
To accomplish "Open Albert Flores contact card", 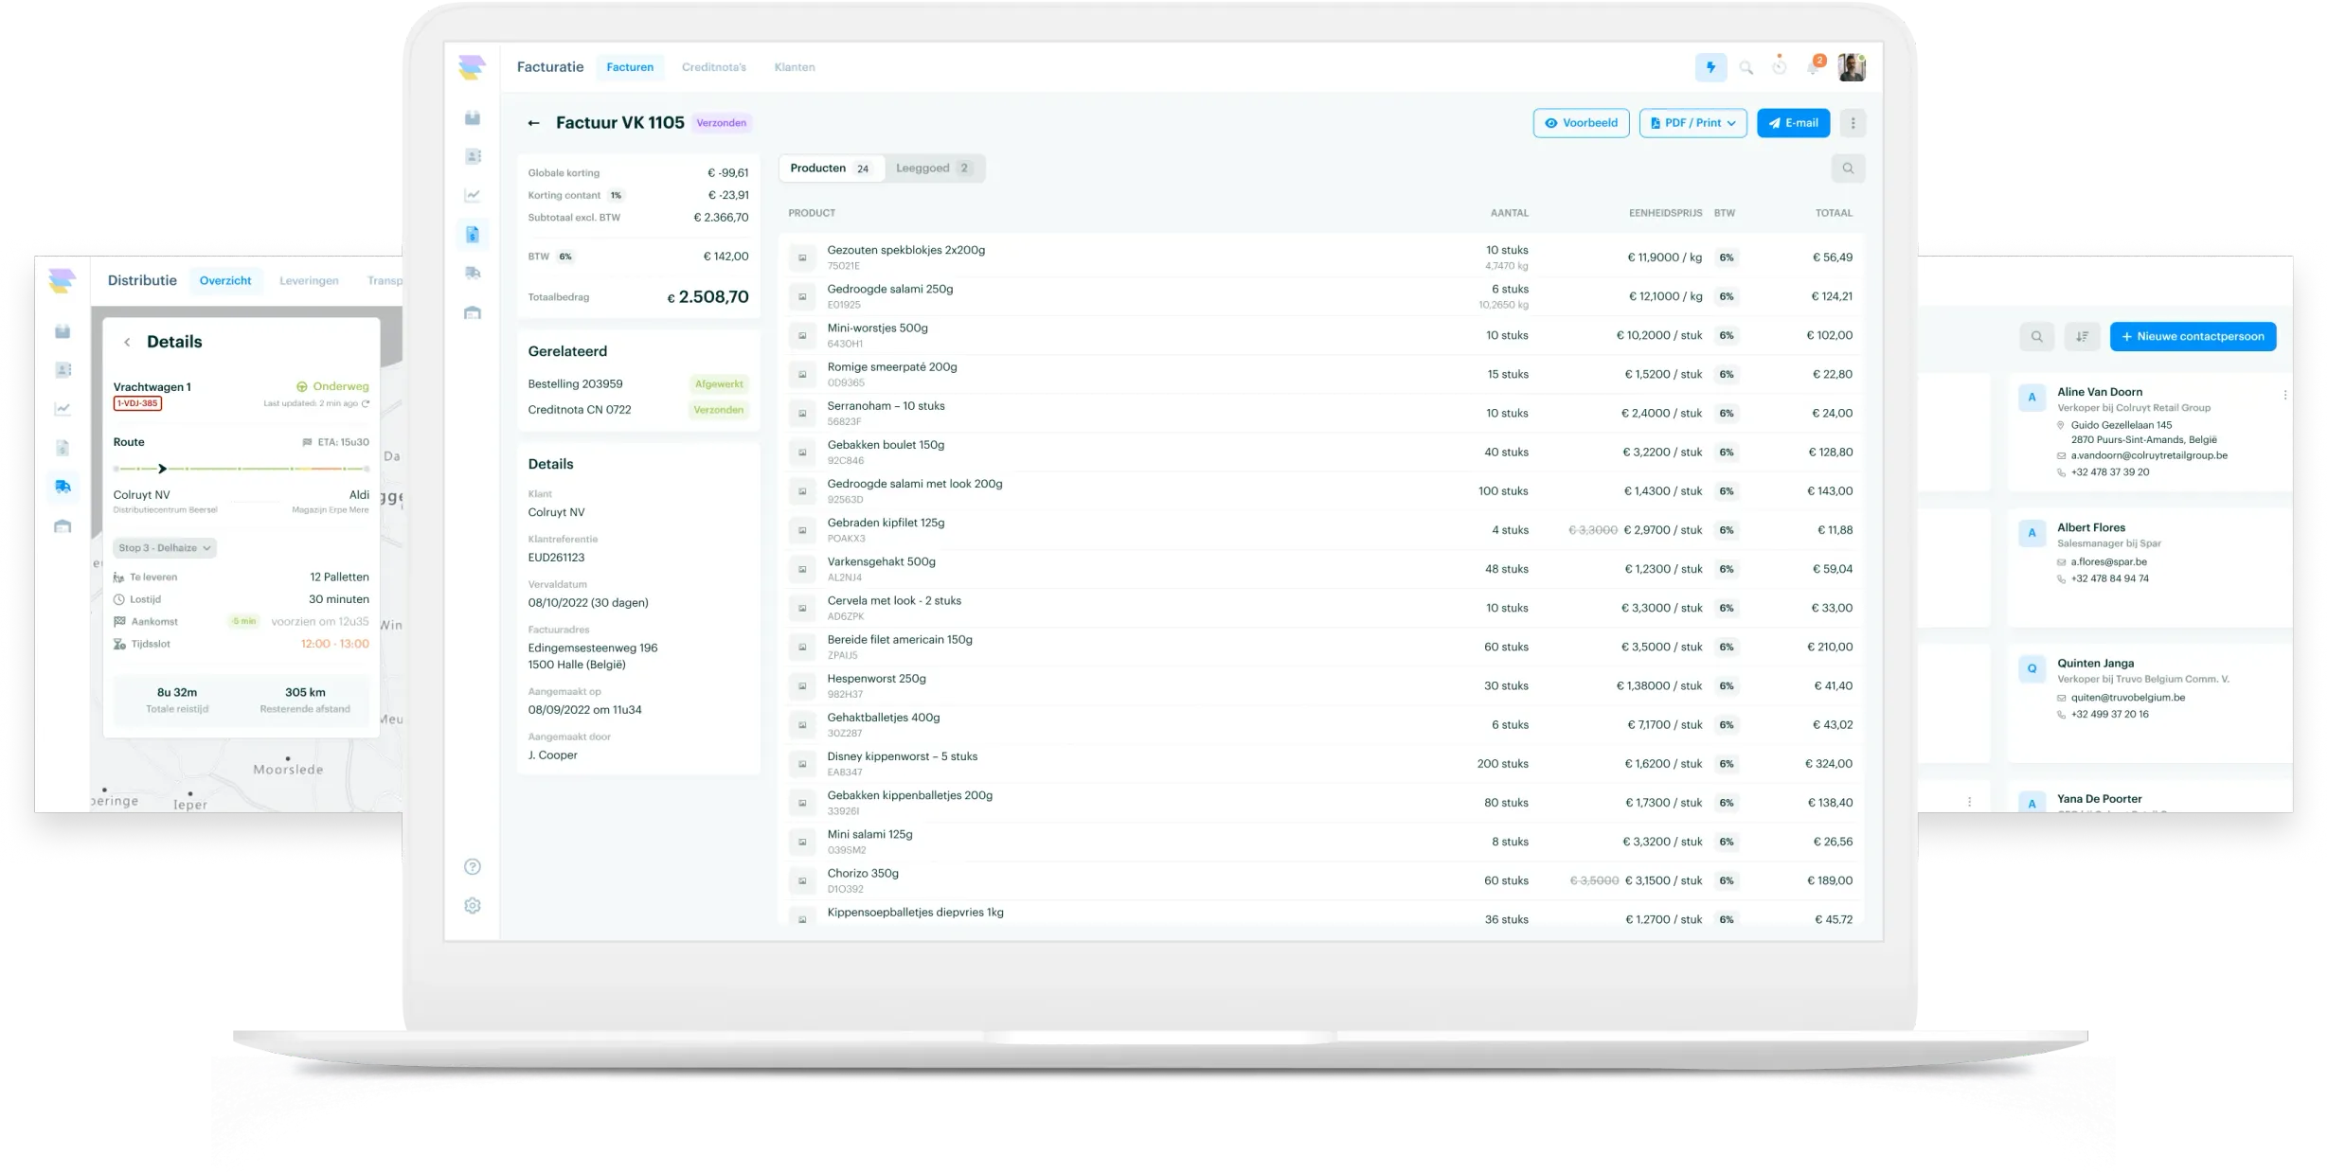I will tap(2150, 568).
